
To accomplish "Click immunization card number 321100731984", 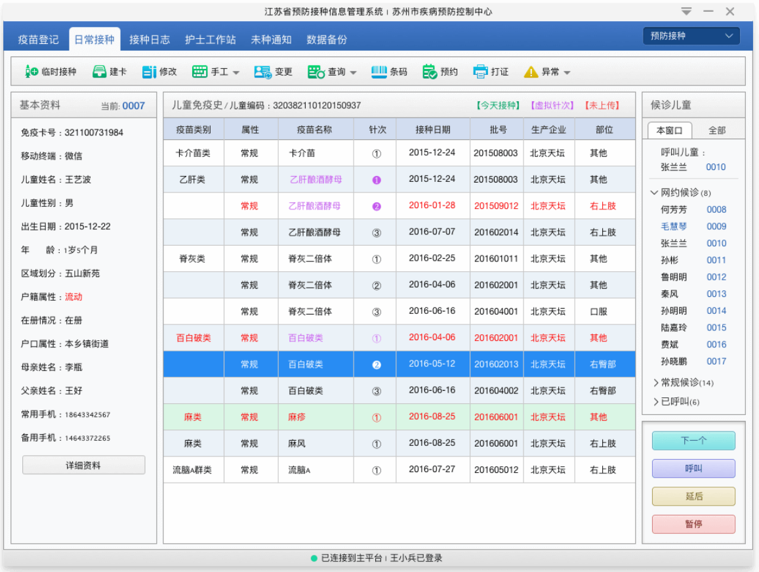I will [94, 133].
